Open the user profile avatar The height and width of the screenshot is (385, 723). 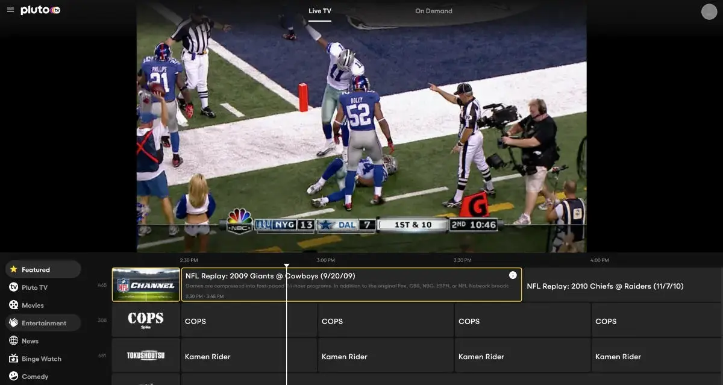coord(709,11)
